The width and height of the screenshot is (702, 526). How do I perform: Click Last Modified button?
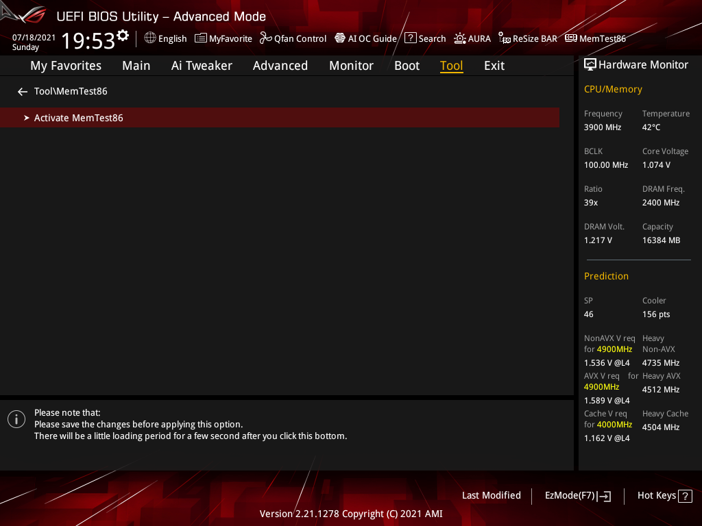(491, 495)
